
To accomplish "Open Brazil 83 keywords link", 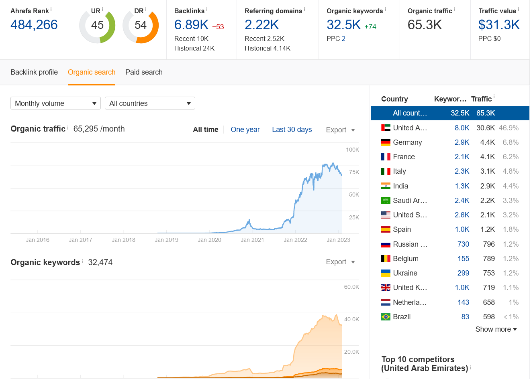I will coord(465,317).
